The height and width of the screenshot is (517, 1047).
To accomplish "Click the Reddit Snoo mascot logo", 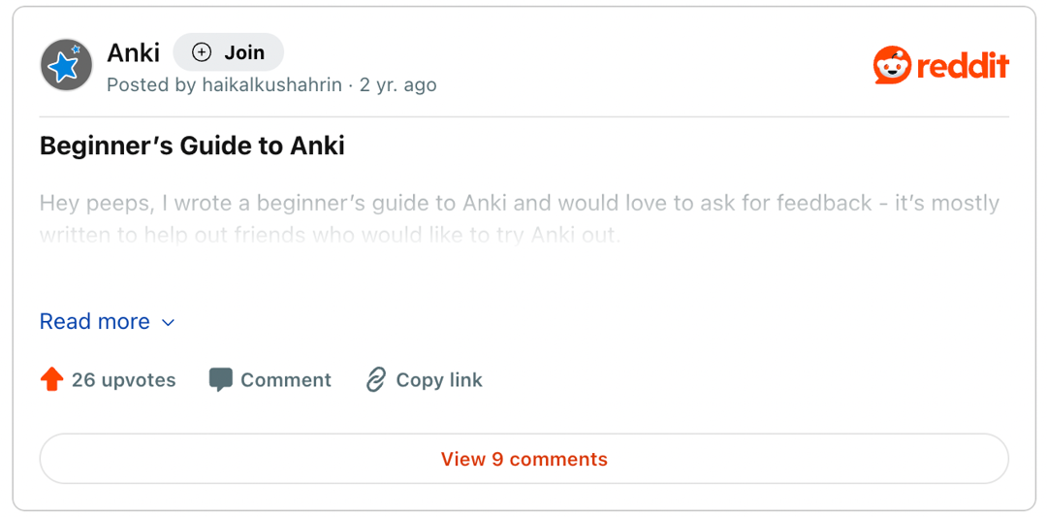I will coord(893,65).
